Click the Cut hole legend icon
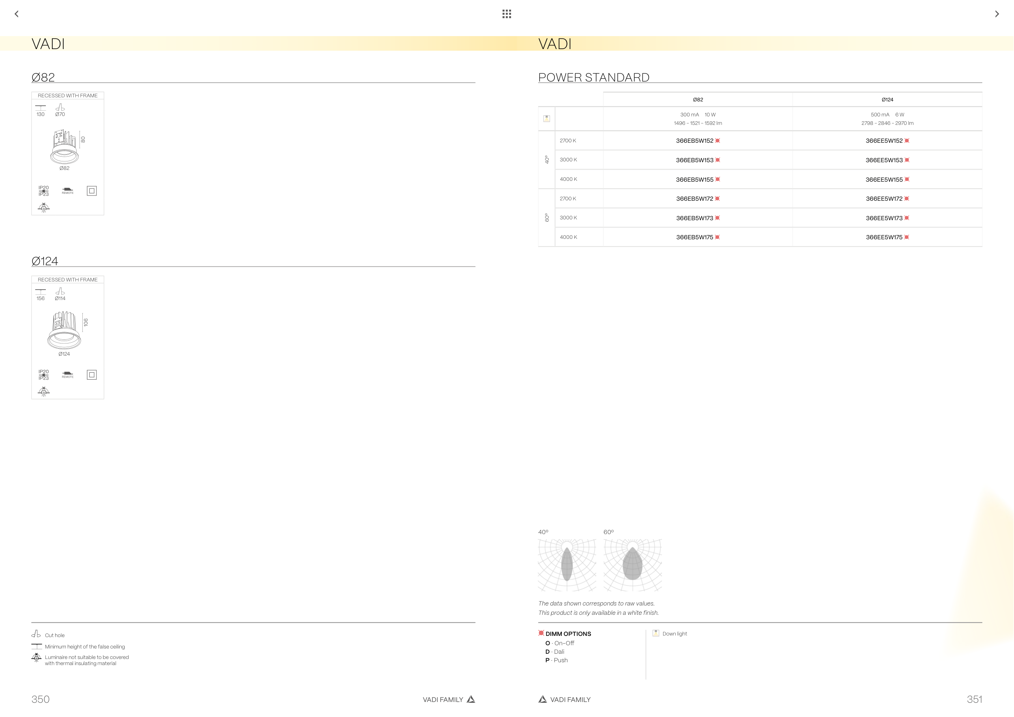This screenshot has width=1014, height=717. (36, 634)
